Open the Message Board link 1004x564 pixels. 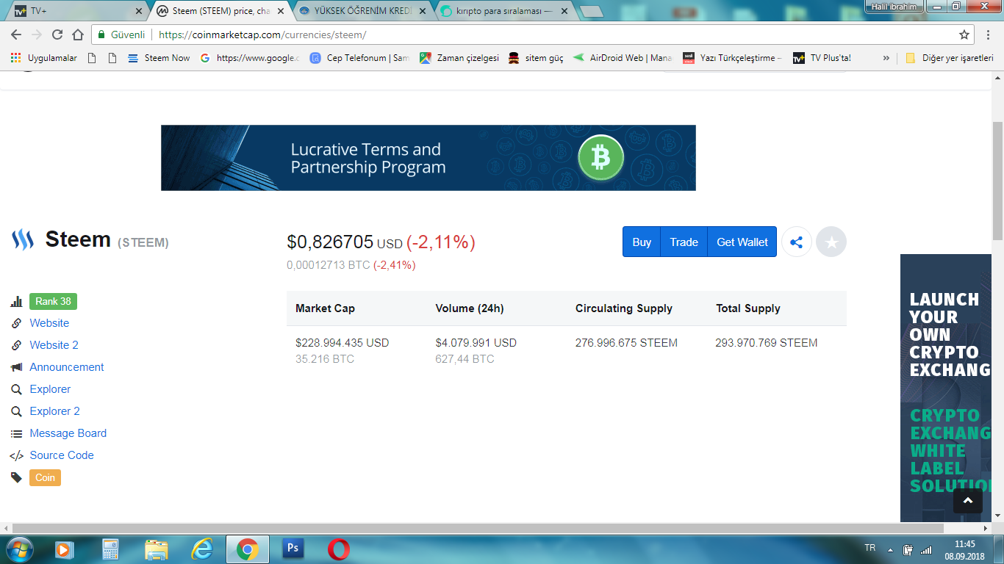[x=68, y=433]
